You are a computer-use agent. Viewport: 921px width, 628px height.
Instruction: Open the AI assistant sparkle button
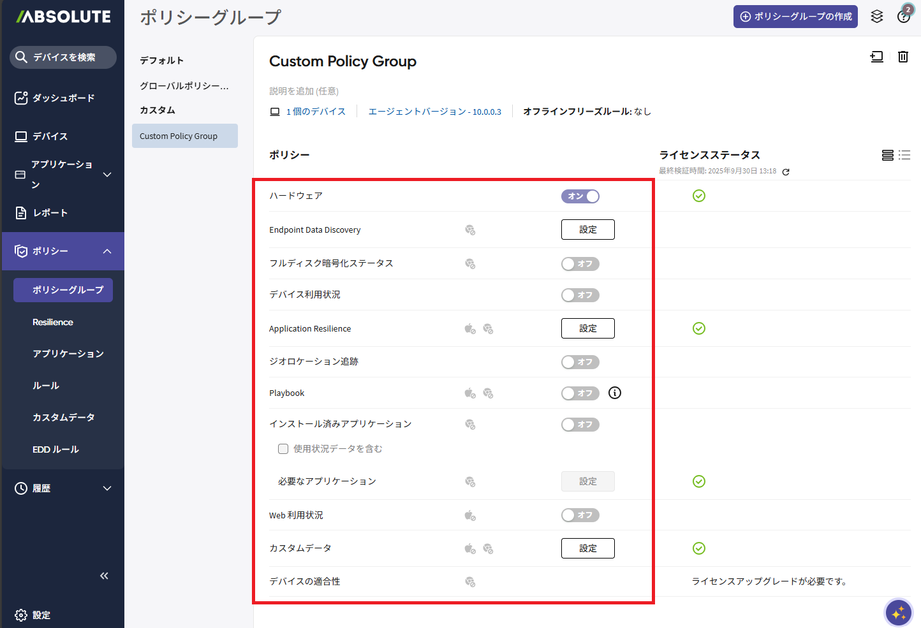(x=899, y=613)
